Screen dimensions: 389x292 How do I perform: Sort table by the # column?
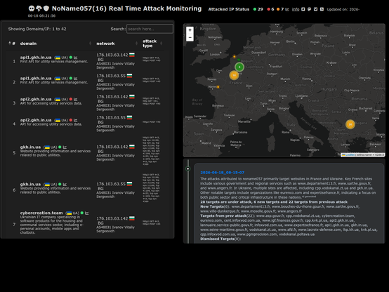point(12,44)
